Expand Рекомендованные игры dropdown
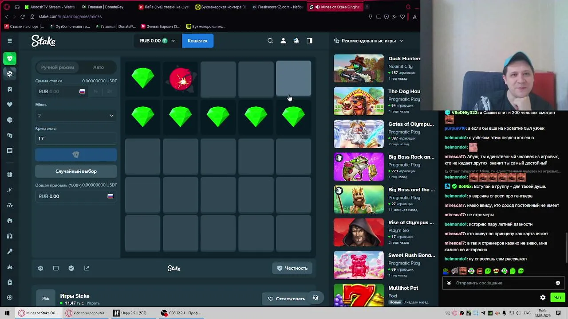Screen dimensions: 568x319 point(369,41)
